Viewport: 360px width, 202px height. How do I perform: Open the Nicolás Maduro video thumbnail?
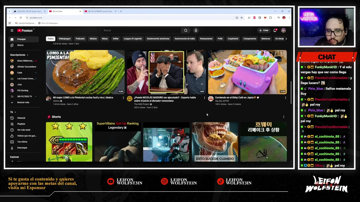click(x=166, y=72)
